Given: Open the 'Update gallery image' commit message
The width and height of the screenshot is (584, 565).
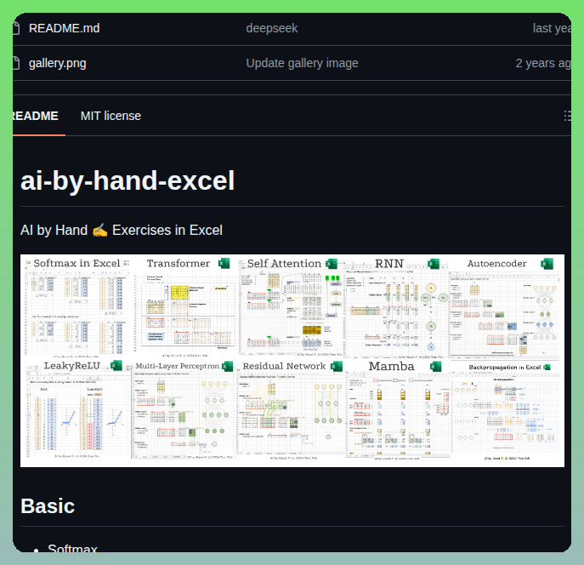Looking at the screenshot, I should pos(302,63).
